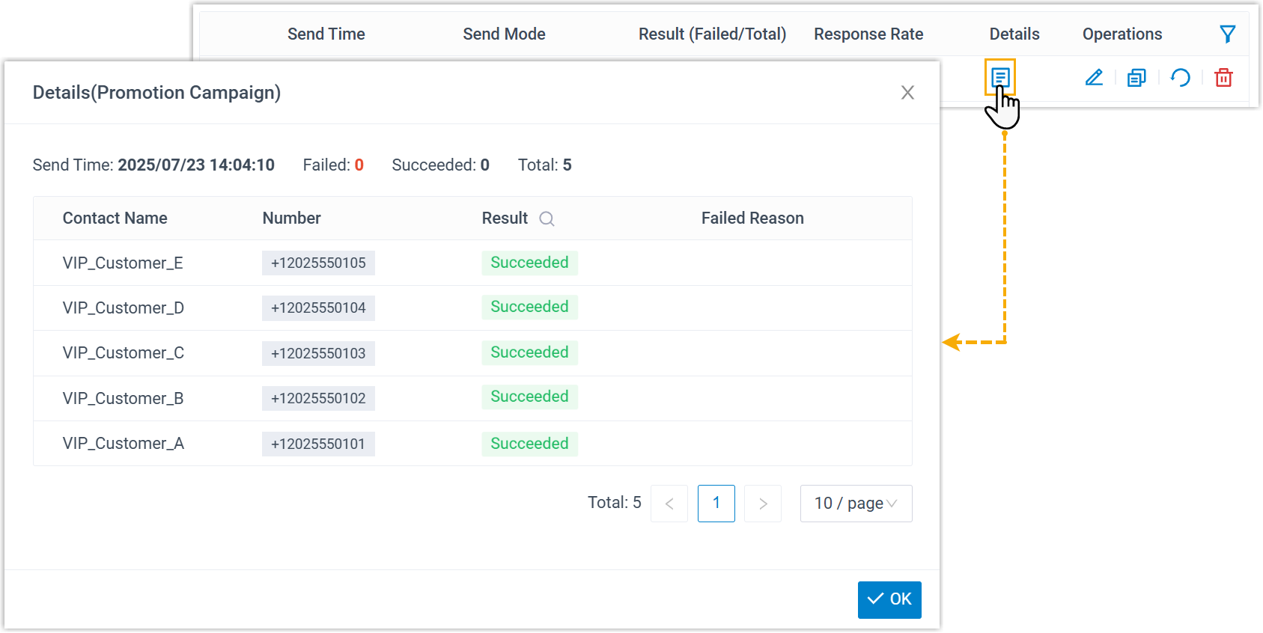Image resolution: width=1263 pixels, height=633 pixels.
Task: Open the campaign details icon
Action: pyautogui.click(x=1000, y=77)
